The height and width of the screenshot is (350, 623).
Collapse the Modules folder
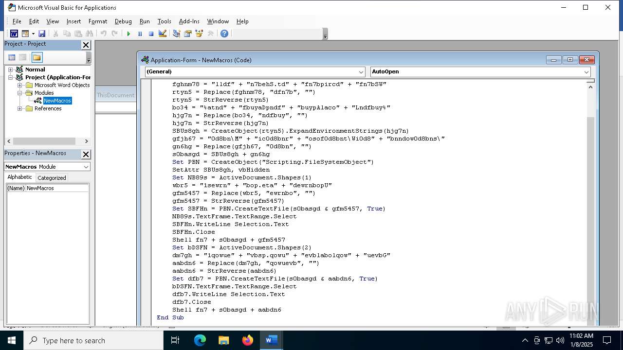pos(20,93)
